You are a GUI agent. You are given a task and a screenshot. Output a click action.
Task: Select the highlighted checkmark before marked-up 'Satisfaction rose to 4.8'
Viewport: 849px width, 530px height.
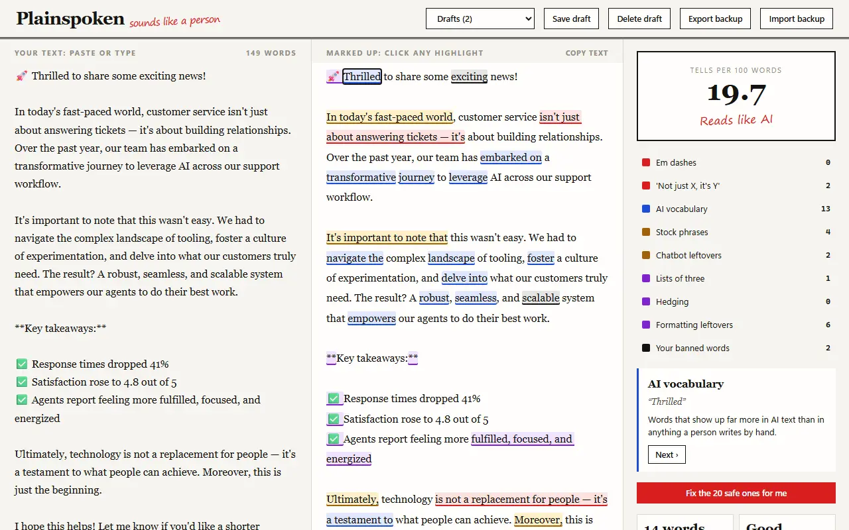click(x=335, y=419)
